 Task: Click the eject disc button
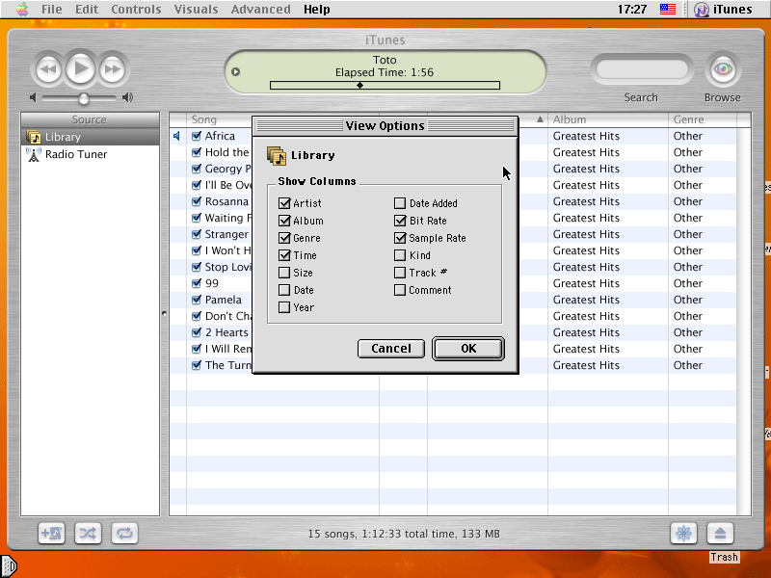click(x=720, y=534)
